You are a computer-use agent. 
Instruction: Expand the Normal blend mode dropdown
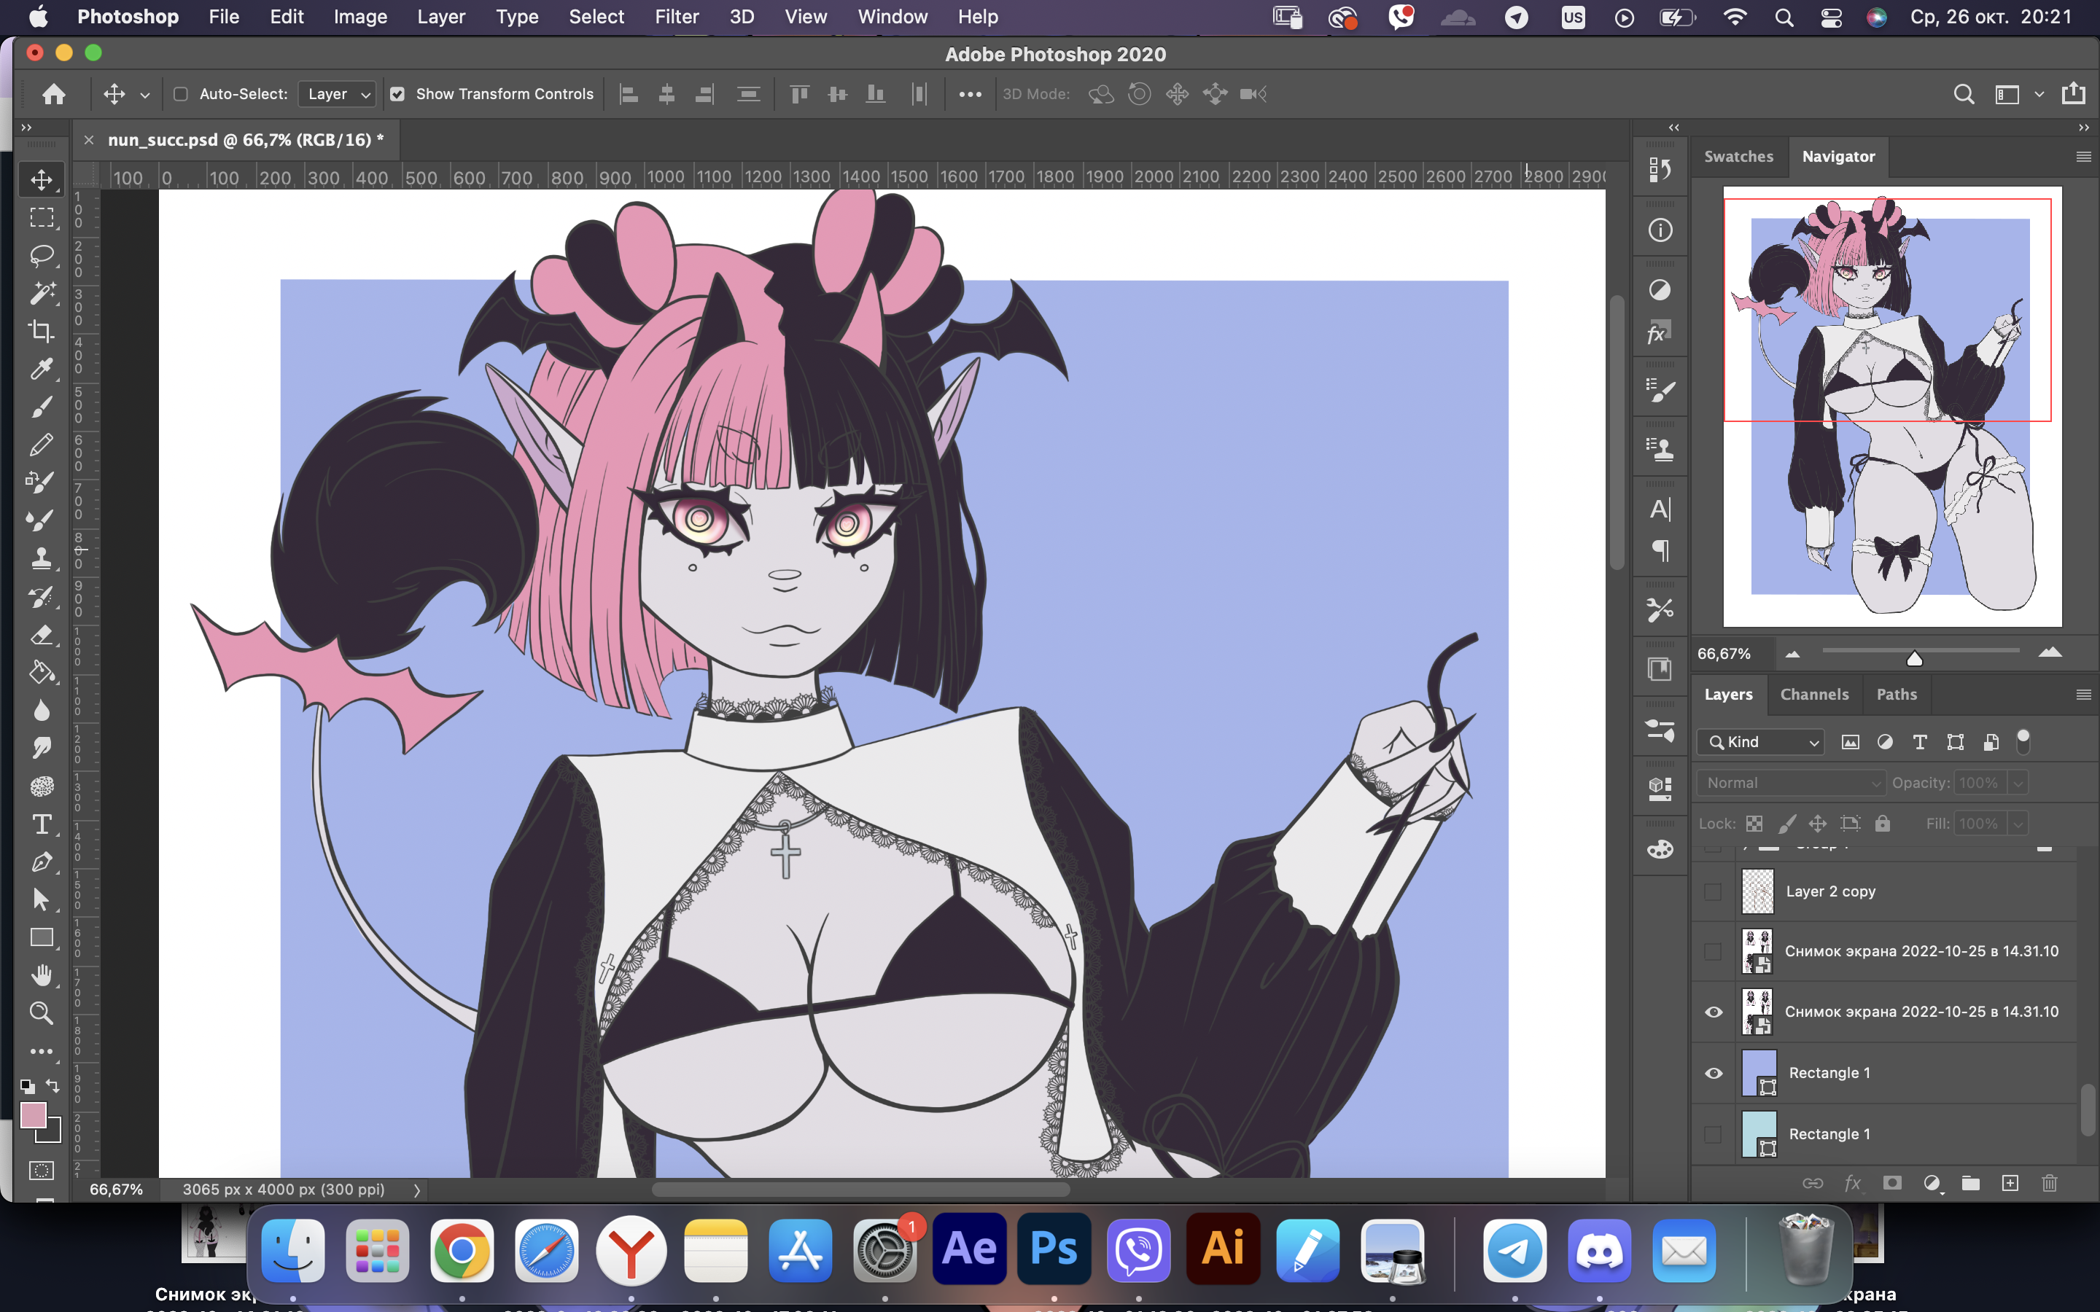pos(1791,783)
